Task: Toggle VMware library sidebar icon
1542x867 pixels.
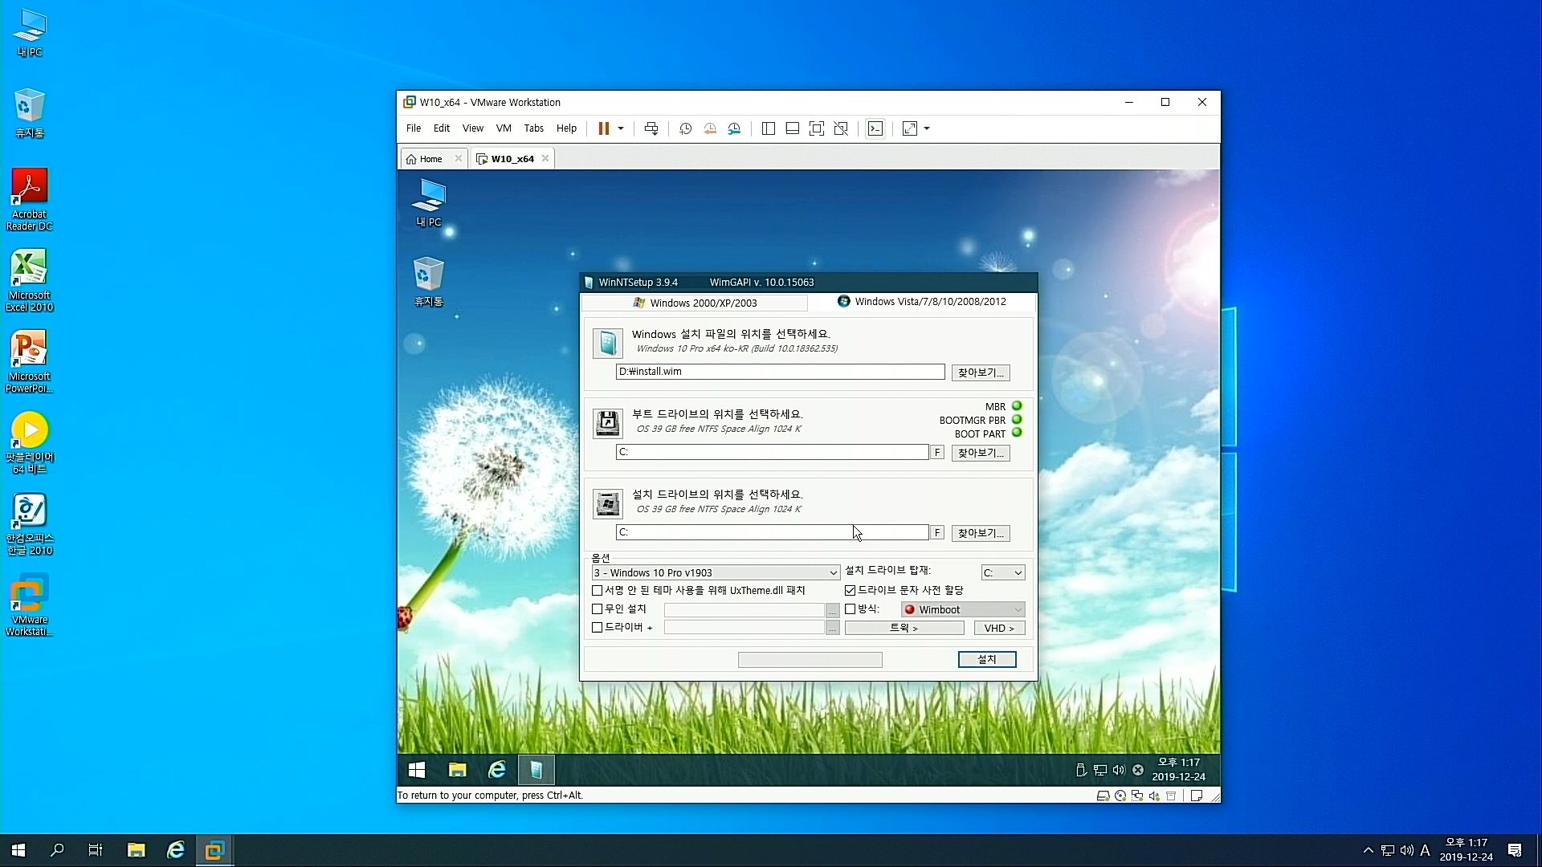Action: (769, 128)
